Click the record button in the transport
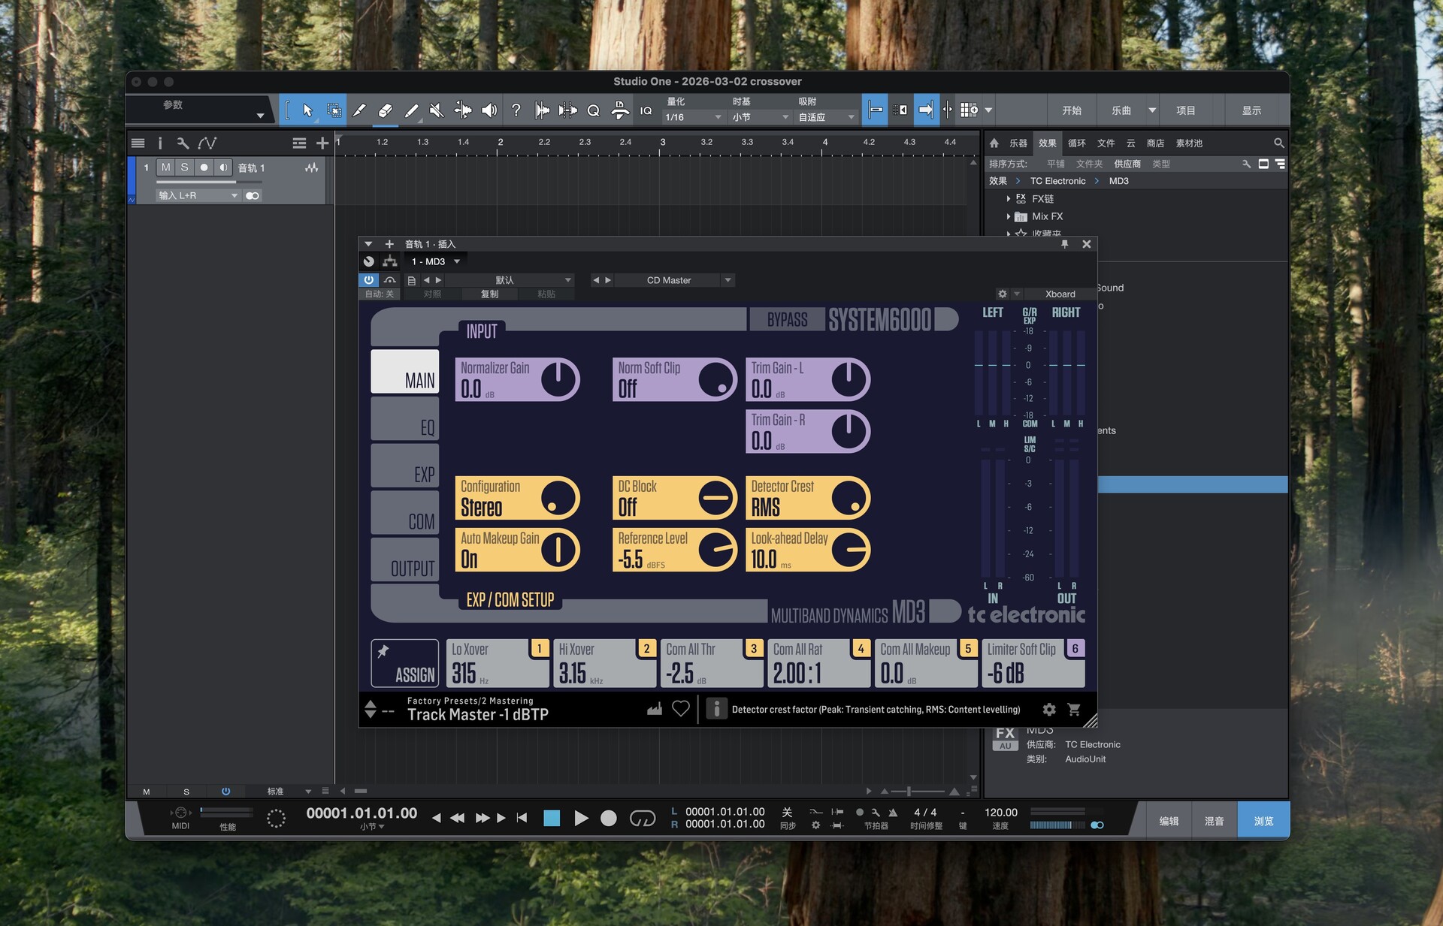The image size is (1443, 926). coord(609,819)
